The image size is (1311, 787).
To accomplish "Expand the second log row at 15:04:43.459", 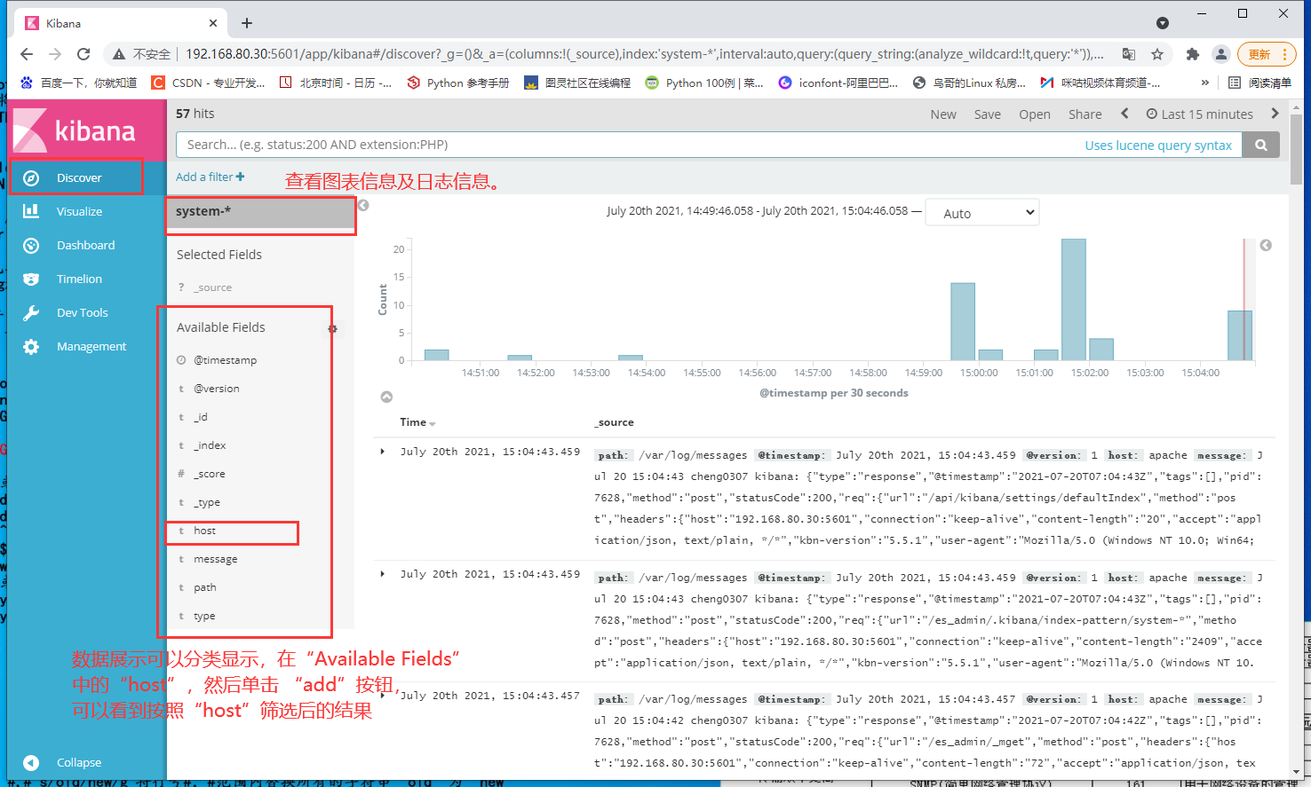I will [x=383, y=574].
